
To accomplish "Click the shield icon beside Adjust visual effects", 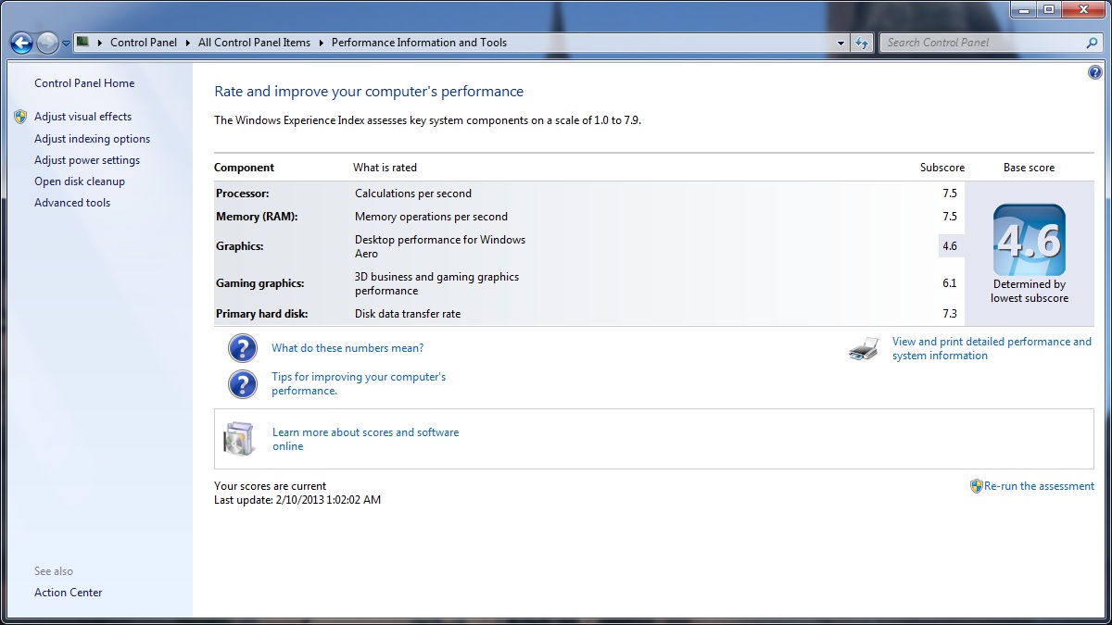I will (21, 117).
